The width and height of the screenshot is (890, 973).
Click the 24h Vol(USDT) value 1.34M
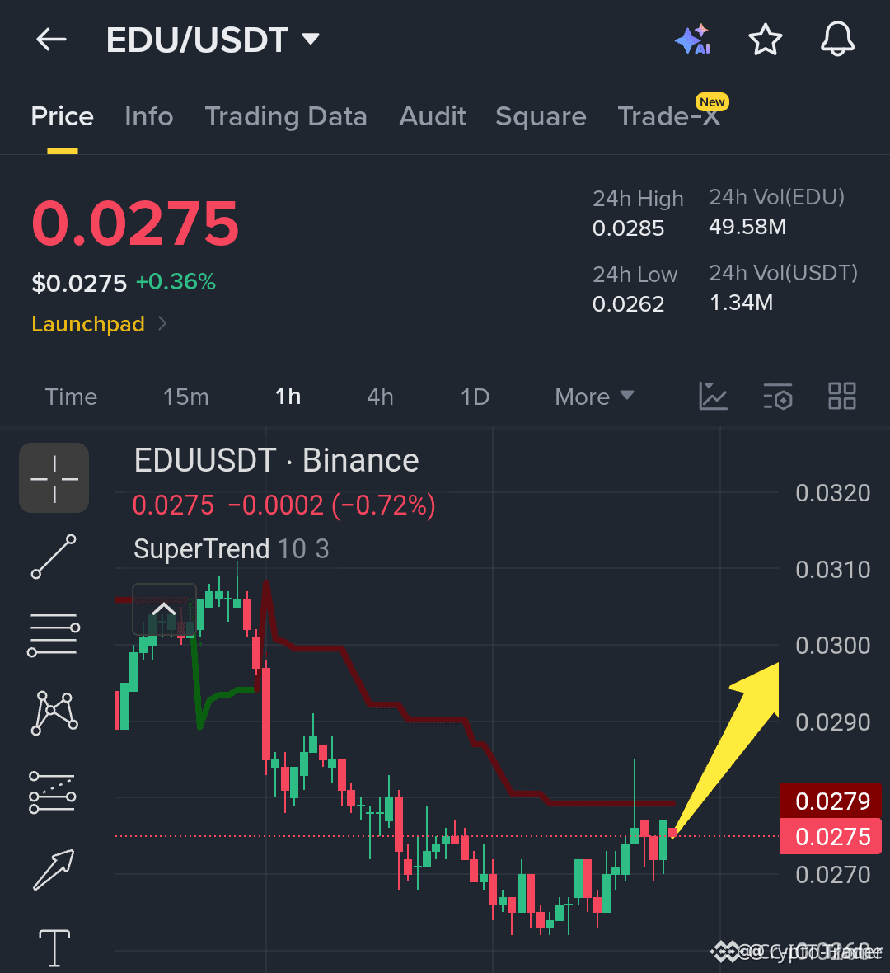741,302
